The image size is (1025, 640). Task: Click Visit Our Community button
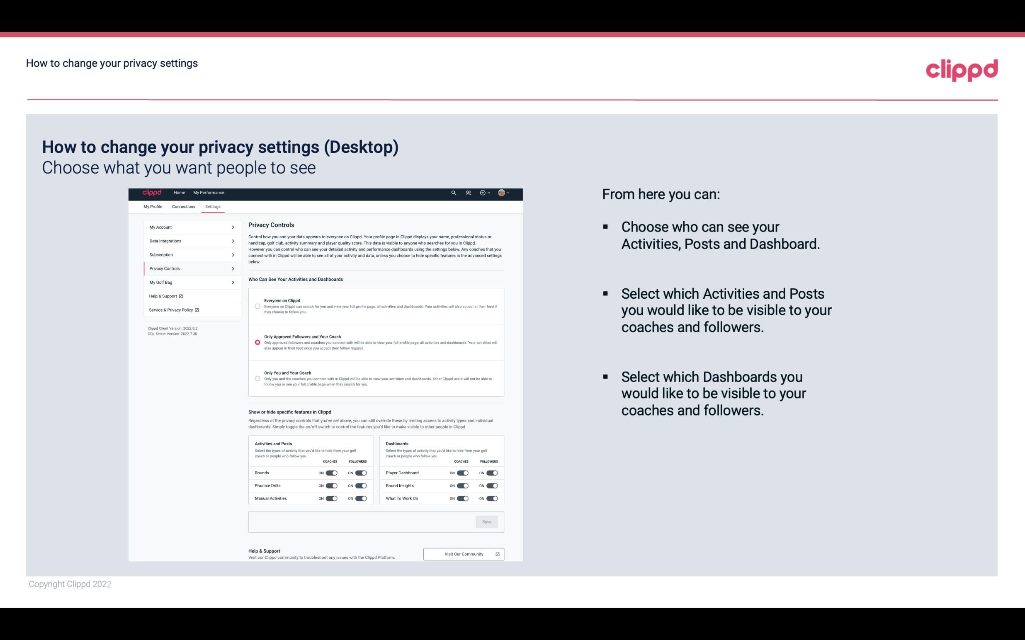click(463, 554)
